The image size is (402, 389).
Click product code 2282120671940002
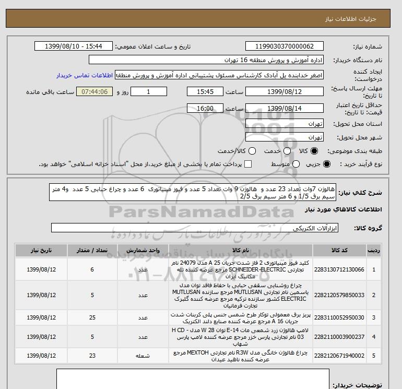point(339,356)
